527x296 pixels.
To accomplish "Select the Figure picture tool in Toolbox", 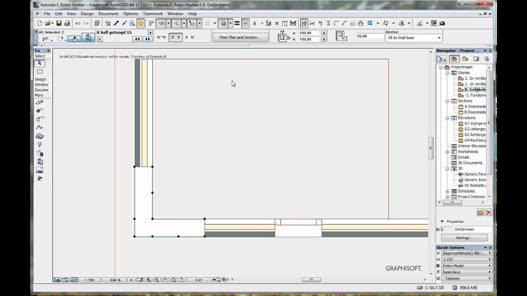I will (x=40, y=170).
